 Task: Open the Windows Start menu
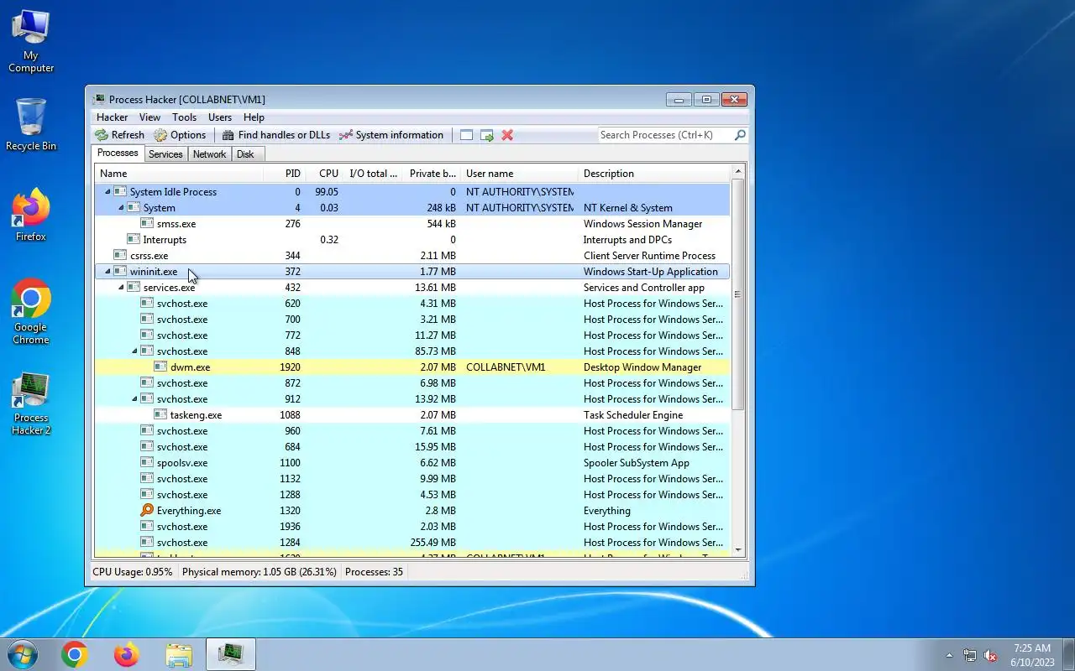[22, 654]
